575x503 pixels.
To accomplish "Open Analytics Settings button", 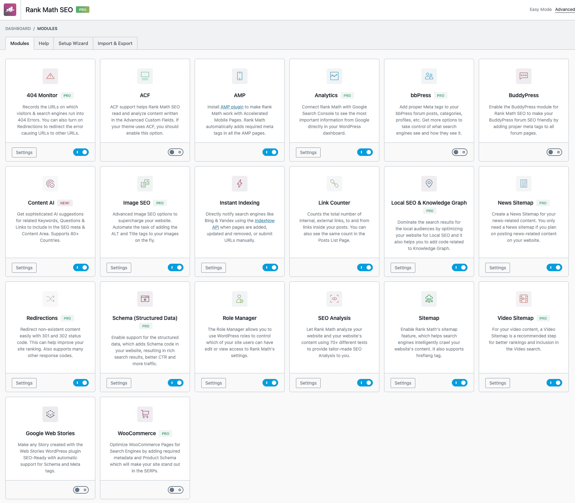I will (x=308, y=152).
